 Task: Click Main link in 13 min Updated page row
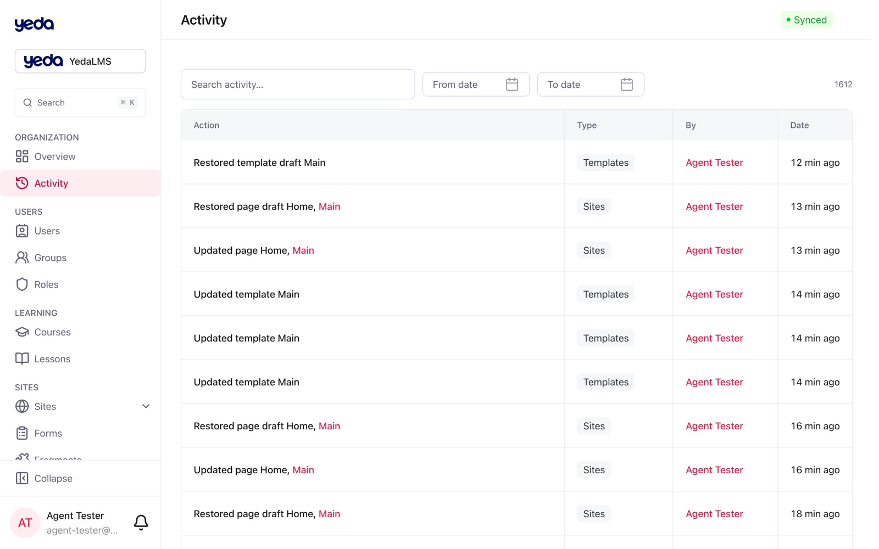(303, 250)
